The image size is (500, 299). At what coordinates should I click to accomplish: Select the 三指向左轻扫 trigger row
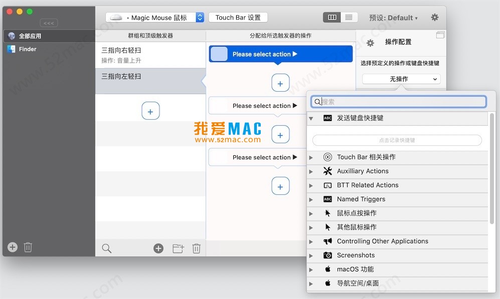150,81
